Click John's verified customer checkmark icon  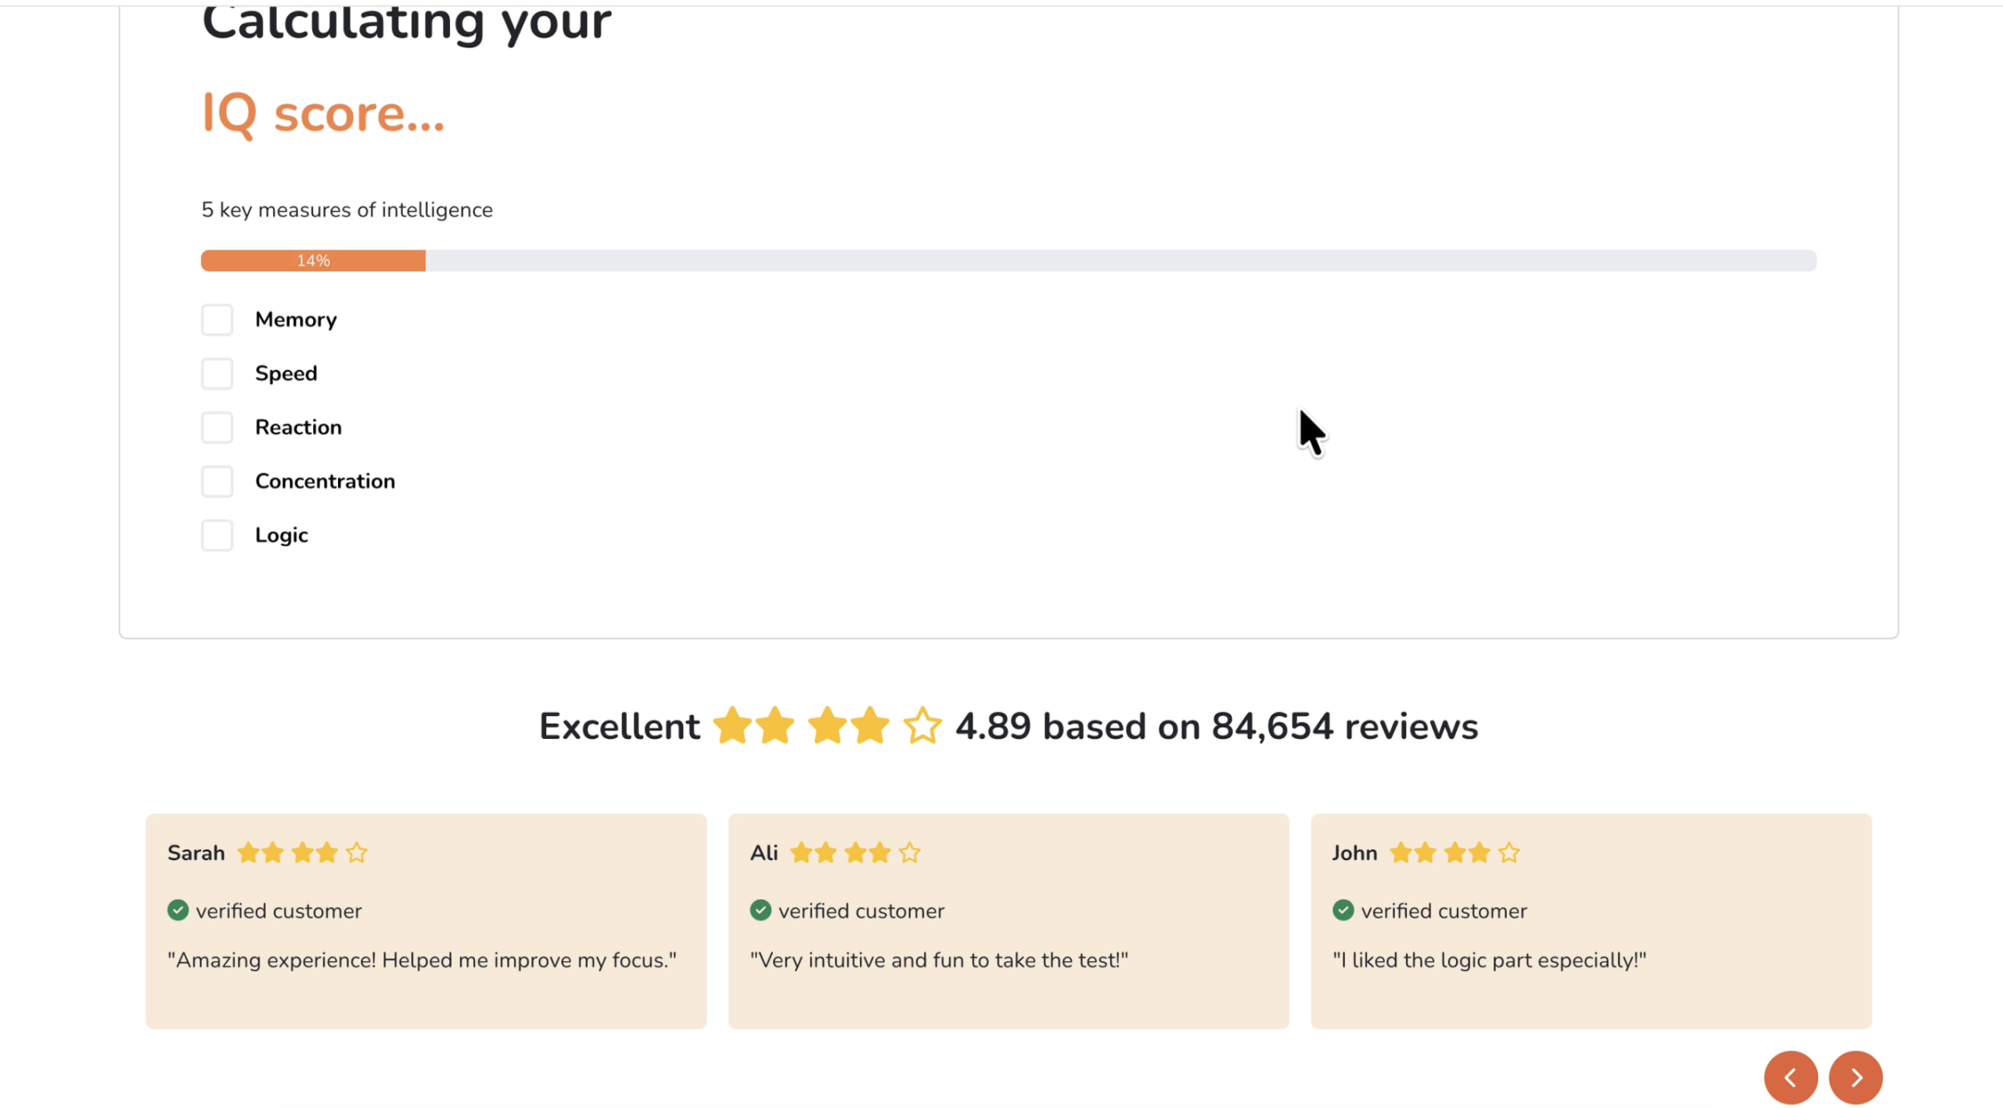pos(1343,910)
